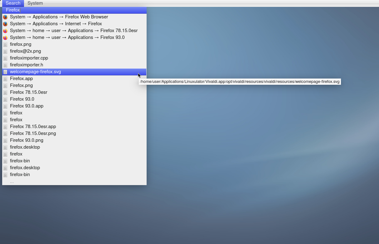Open the "Firefox Web Browser" application result

coord(59,17)
